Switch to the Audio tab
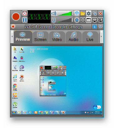Screen dimensions: 114x128 [x=73, y=37]
